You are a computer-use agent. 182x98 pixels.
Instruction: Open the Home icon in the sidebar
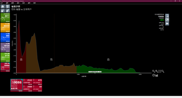point(3,7)
